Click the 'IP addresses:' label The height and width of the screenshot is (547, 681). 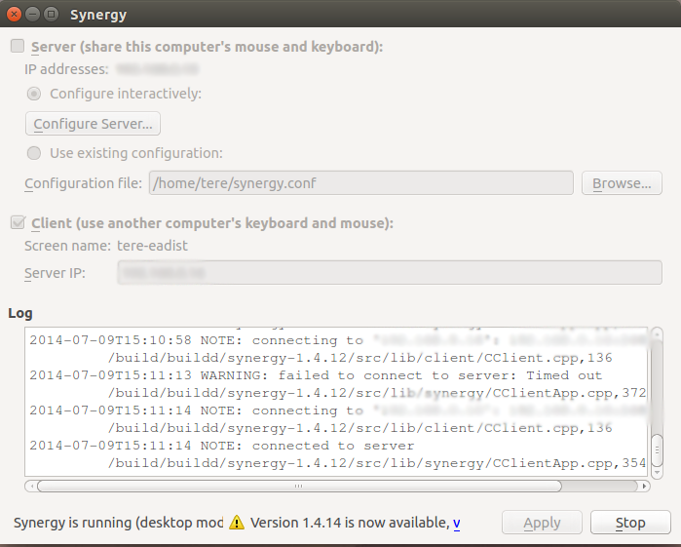tap(66, 69)
